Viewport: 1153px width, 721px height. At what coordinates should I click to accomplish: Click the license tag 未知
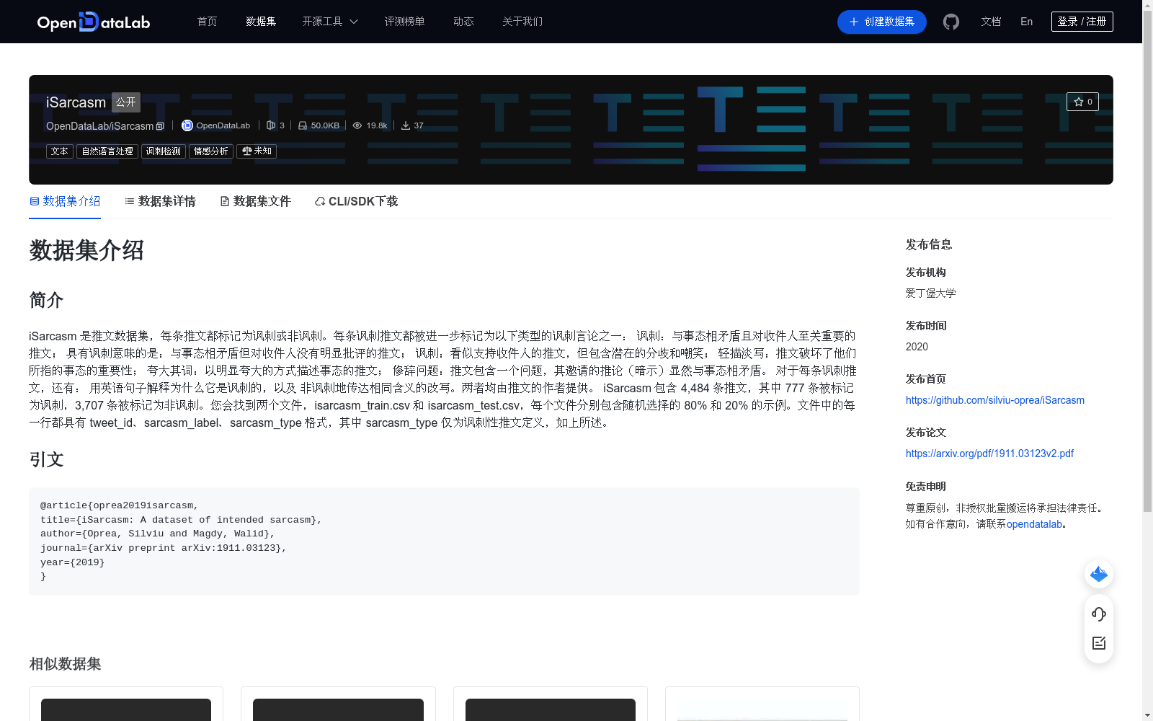[x=257, y=151]
